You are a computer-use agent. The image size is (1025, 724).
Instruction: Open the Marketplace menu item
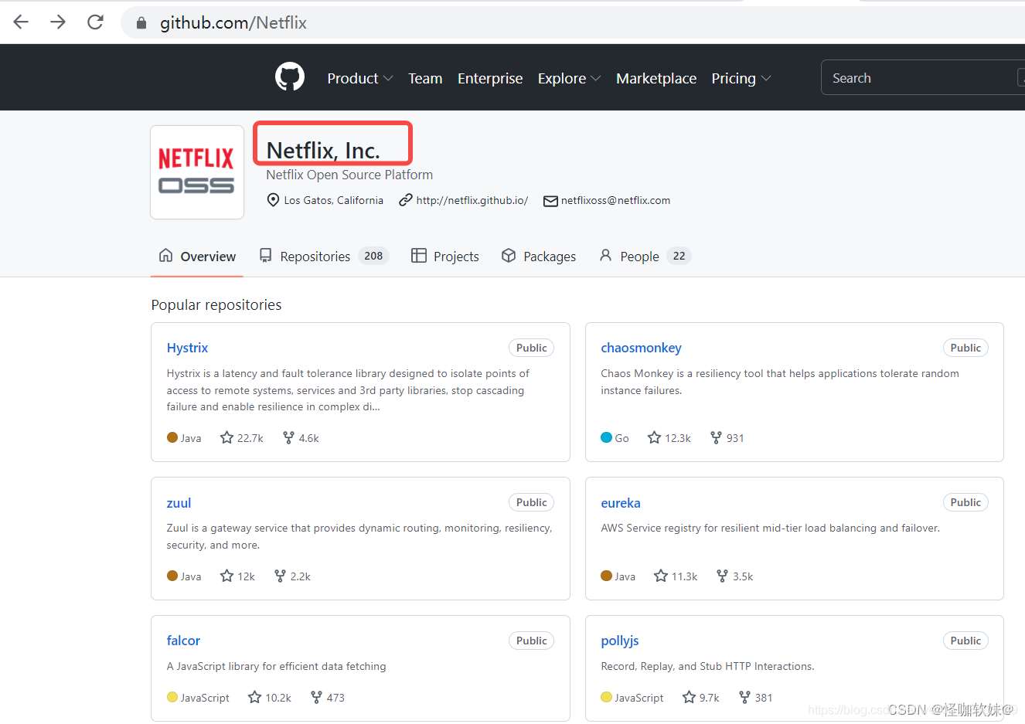click(656, 78)
